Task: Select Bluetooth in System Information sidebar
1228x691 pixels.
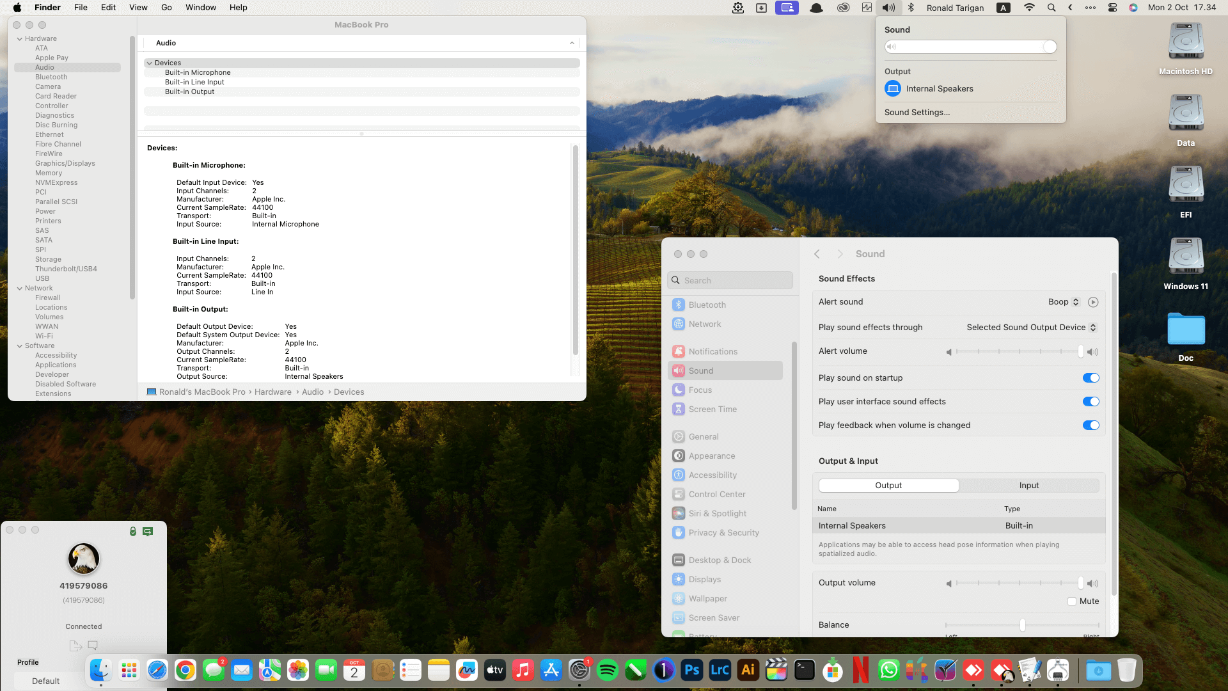Action: click(51, 77)
